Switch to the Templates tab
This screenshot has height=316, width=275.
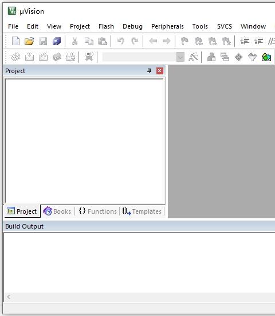click(142, 211)
